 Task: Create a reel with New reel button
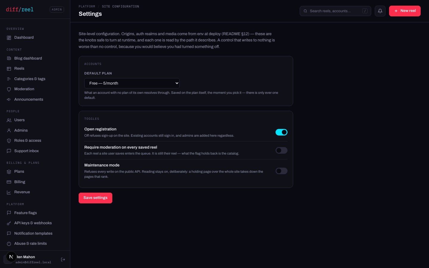pyautogui.click(x=405, y=11)
